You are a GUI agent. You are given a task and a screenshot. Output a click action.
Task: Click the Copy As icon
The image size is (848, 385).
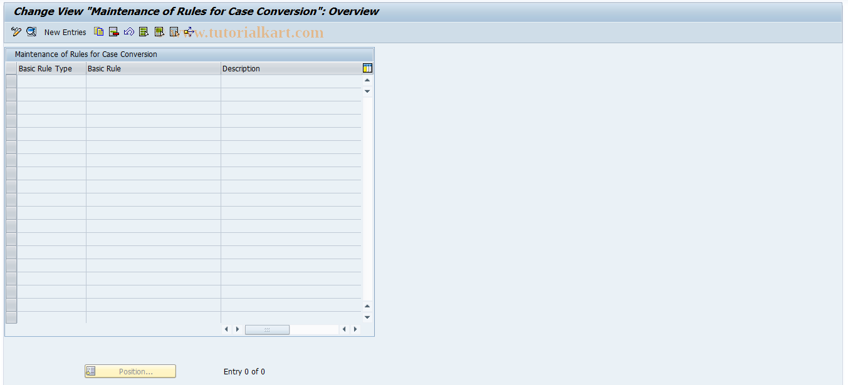coord(98,32)
